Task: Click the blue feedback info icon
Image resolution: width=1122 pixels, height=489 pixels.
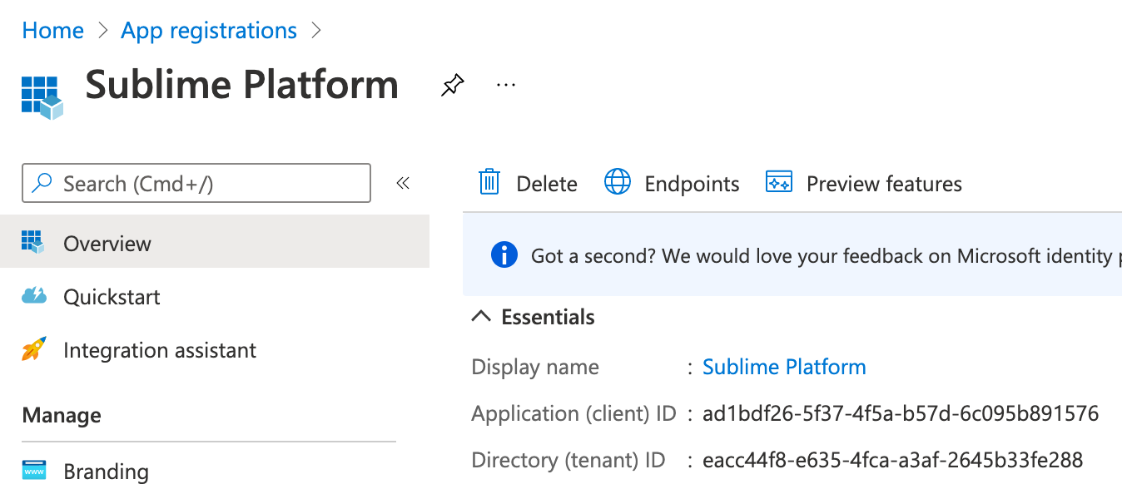Action: (x=504, y=255)
